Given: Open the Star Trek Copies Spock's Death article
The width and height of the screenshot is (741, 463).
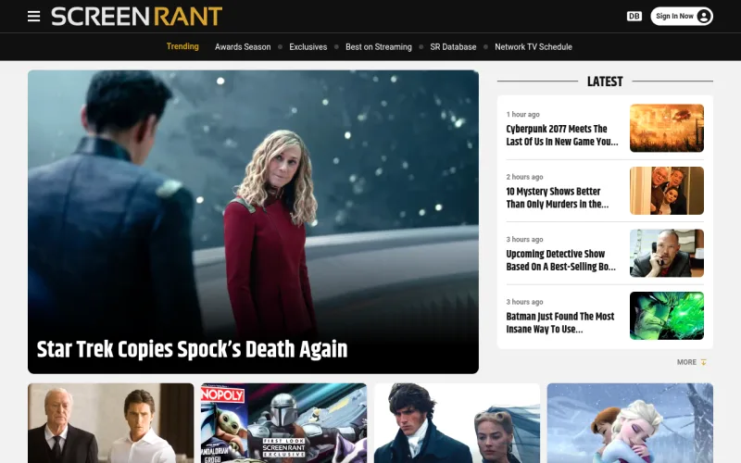Looking at the screenshot, I should pos(192,350).
